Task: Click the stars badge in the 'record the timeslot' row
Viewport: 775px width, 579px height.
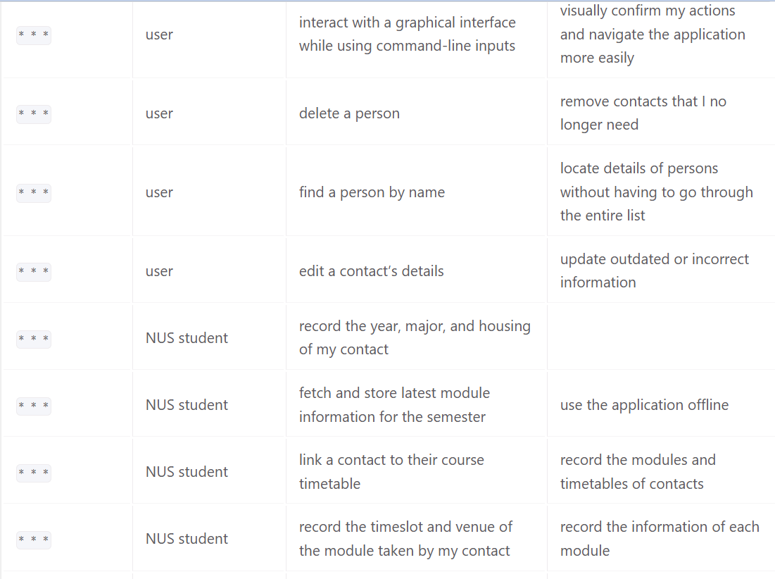Action: coord(34,540)
